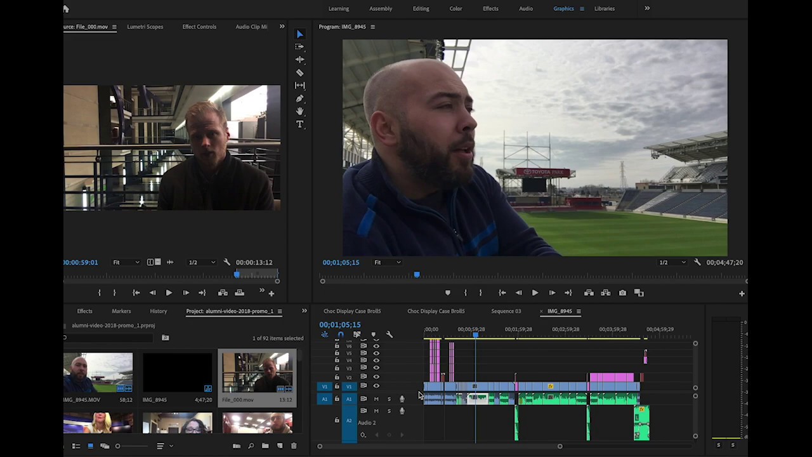Open timeline display settings wrench
The height and width of the screenshot is (457, 812).
(x=390, y=334)
